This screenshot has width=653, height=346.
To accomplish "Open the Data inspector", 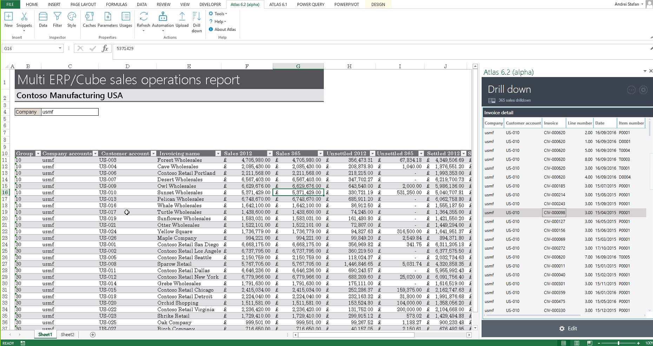I will coord(43,20).
